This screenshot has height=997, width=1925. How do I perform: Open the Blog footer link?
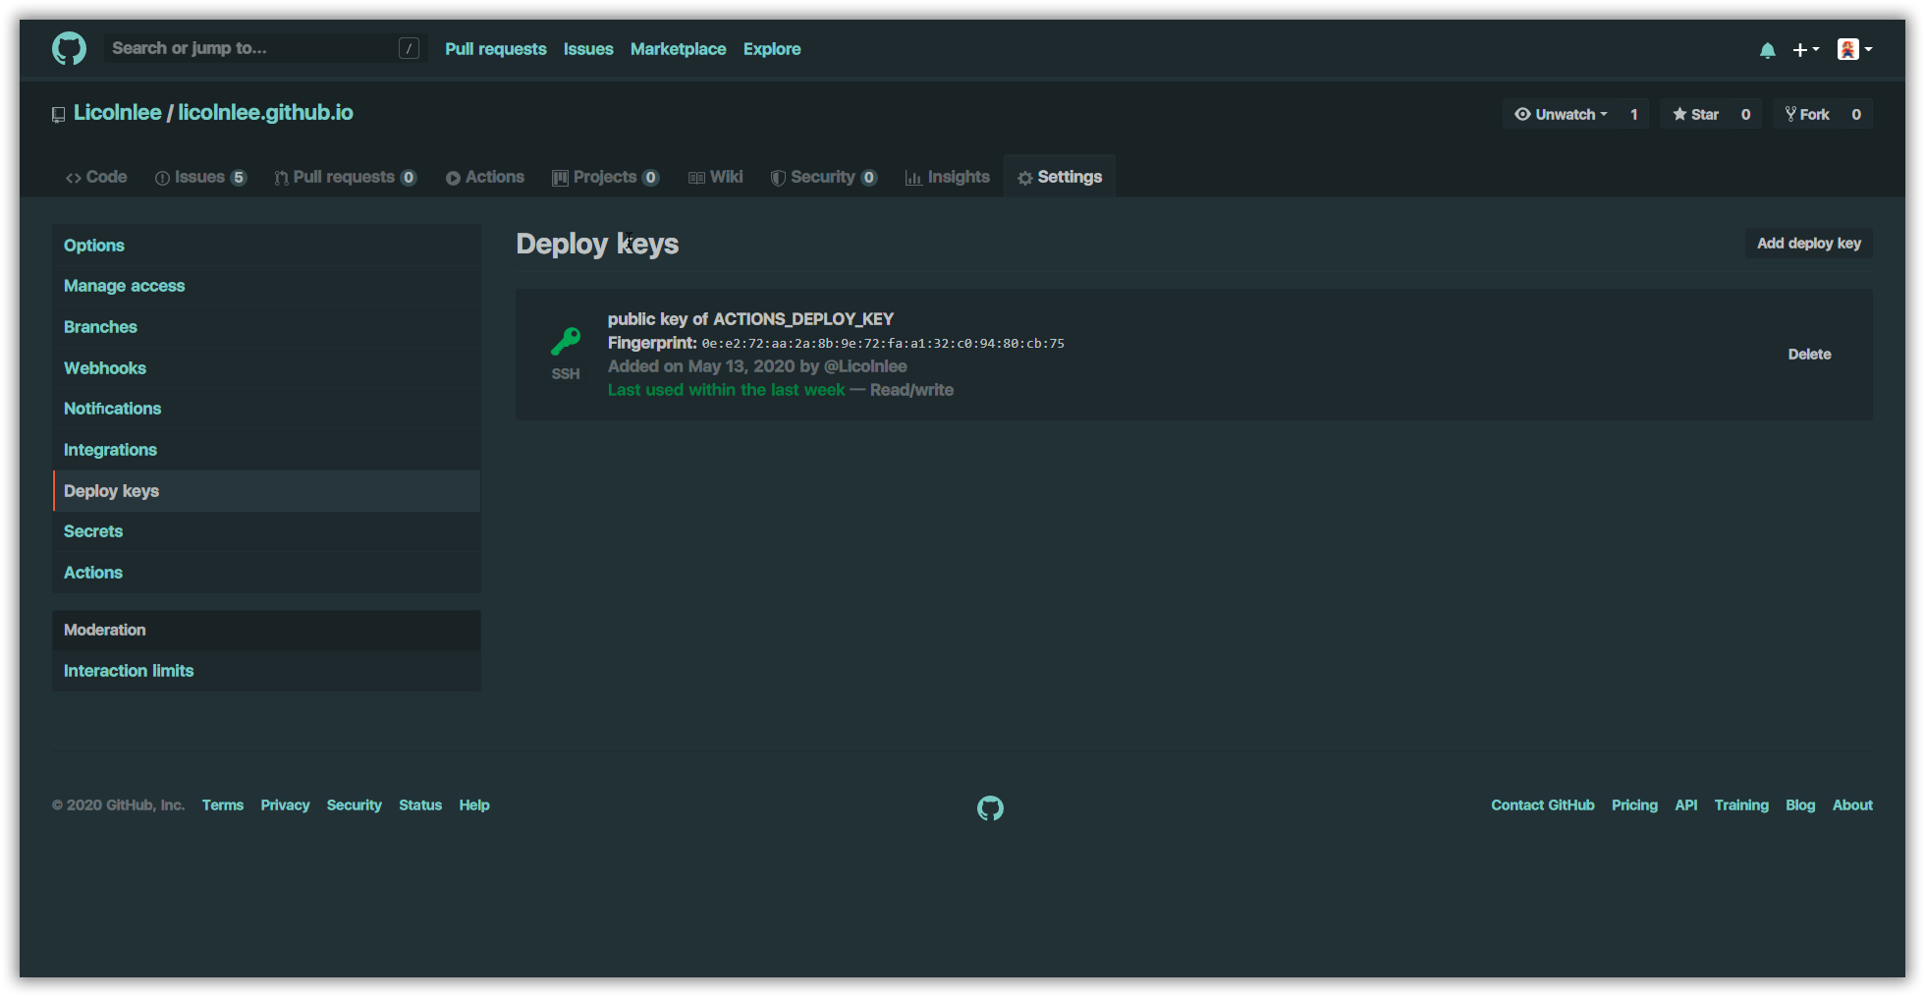pyautogui.click(x=1800, y=805)
